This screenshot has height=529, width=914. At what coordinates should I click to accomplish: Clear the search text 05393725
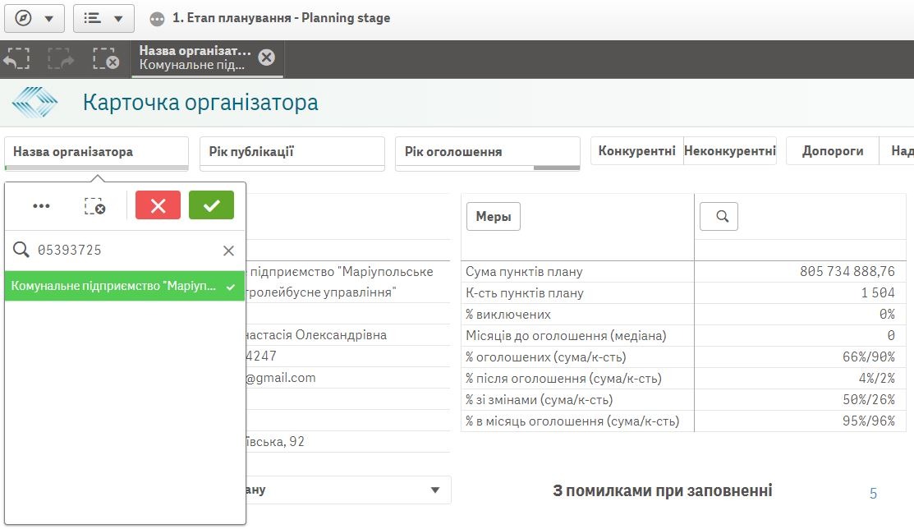(228, 251)
